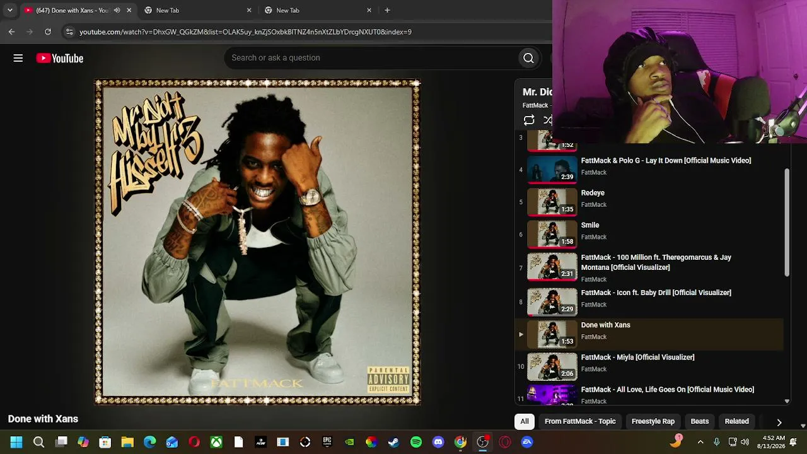Open File Explorer from the taskbar
Image resolution: width=807 pixels, height=454 pixels.
127,442
